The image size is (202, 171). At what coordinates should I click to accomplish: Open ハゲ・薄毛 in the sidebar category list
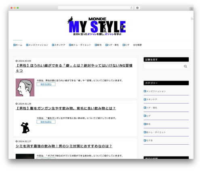coord(150,108)
